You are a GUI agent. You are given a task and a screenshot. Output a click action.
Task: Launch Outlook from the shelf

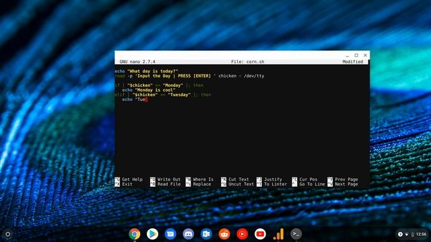point(206,234)
